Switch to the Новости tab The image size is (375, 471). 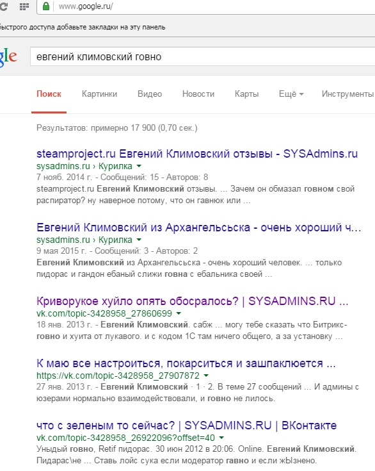198,94
